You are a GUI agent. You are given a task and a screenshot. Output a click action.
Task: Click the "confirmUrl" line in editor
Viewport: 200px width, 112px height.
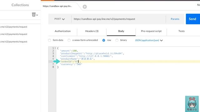pos(86,56)
